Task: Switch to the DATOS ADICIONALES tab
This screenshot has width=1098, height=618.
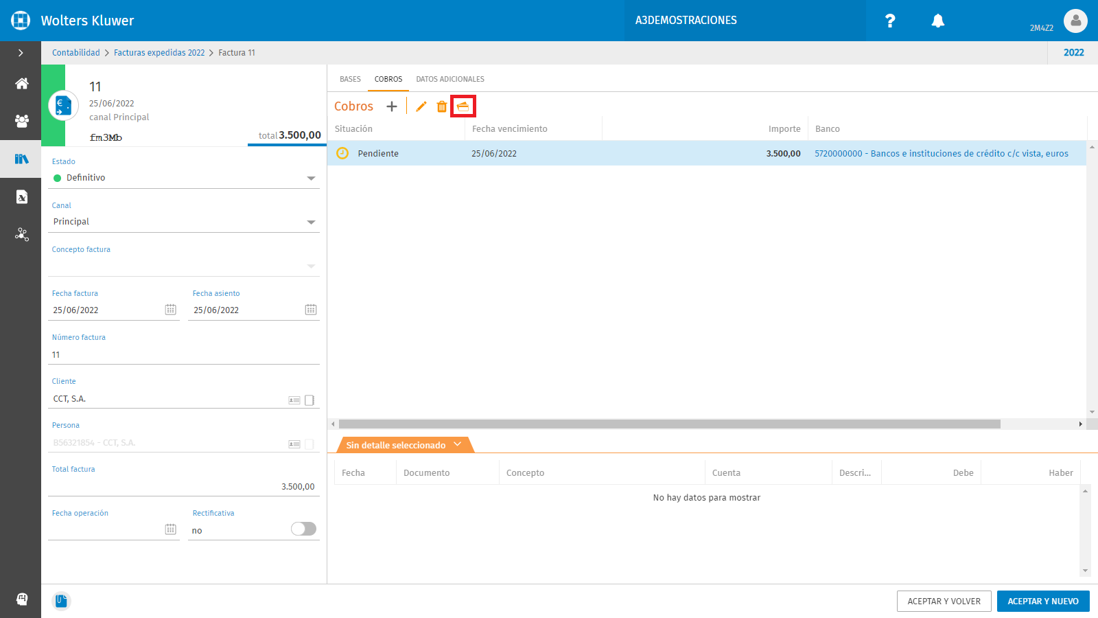Action: pos(450,79)
